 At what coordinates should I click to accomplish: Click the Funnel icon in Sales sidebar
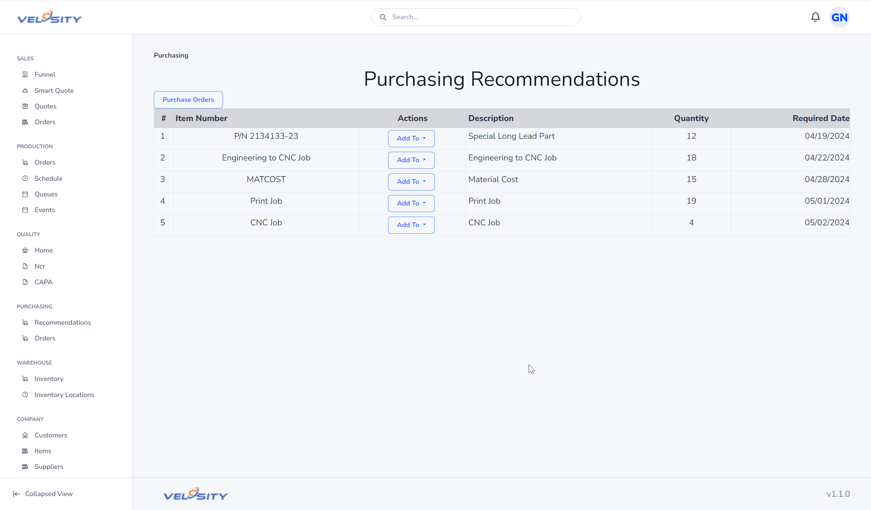[x=24, y=74]
